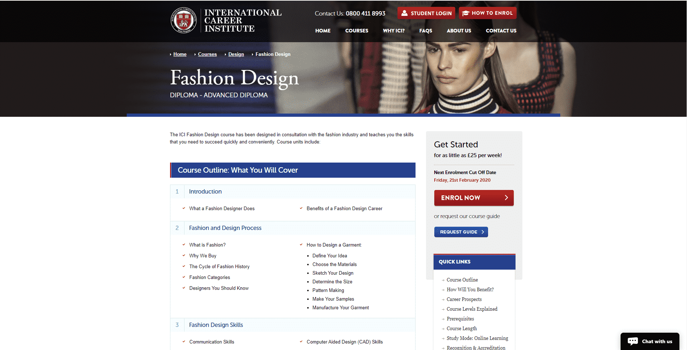Open the Courses menu item

tap(356, 31)
